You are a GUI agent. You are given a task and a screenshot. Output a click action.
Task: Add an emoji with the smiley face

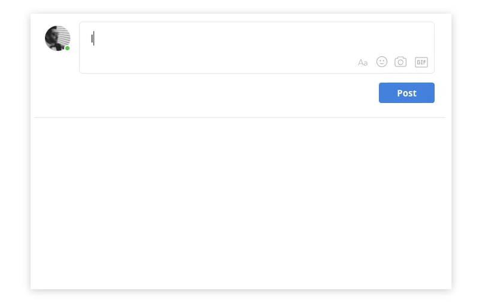(382, 62)
